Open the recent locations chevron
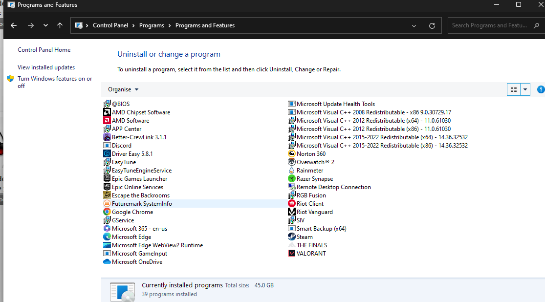The width and height of the screenshot is (545, 302). [45, 25]
